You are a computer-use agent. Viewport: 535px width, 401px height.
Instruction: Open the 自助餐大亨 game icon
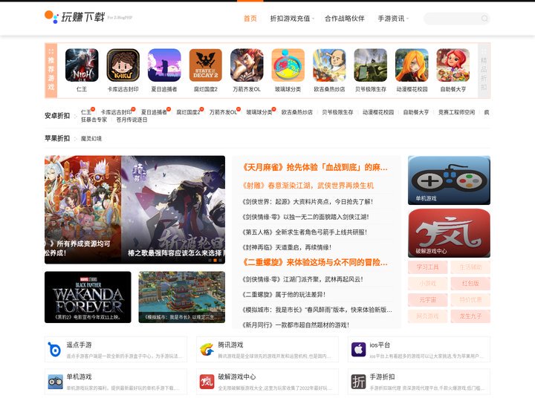453,65
